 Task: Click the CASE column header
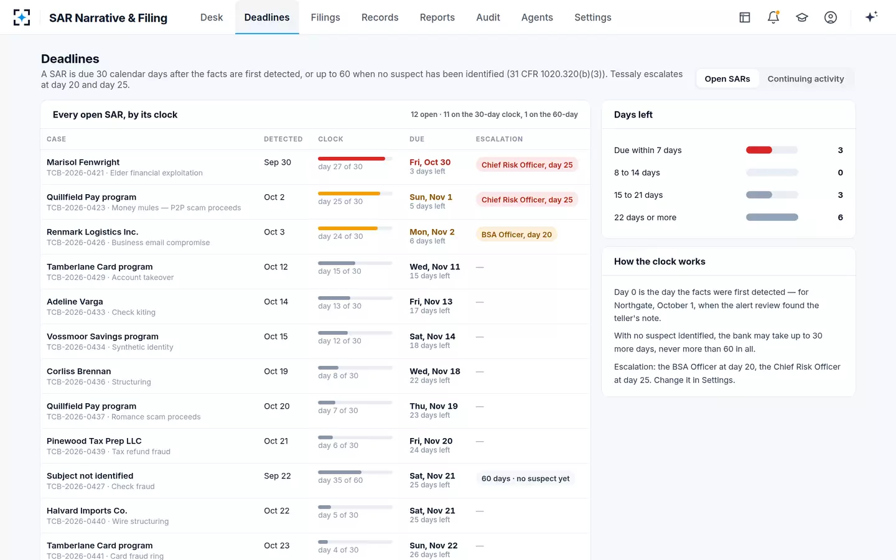tap(56, 139)
